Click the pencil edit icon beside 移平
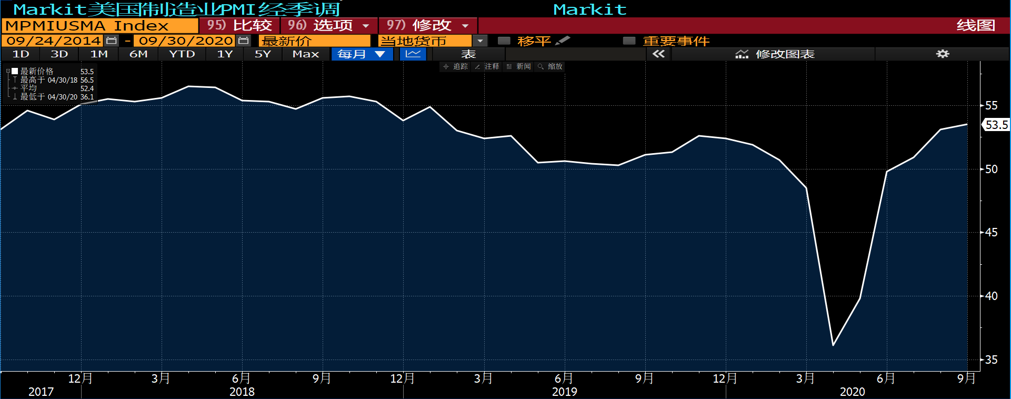 pyautogui.click(x=563, y=41)
